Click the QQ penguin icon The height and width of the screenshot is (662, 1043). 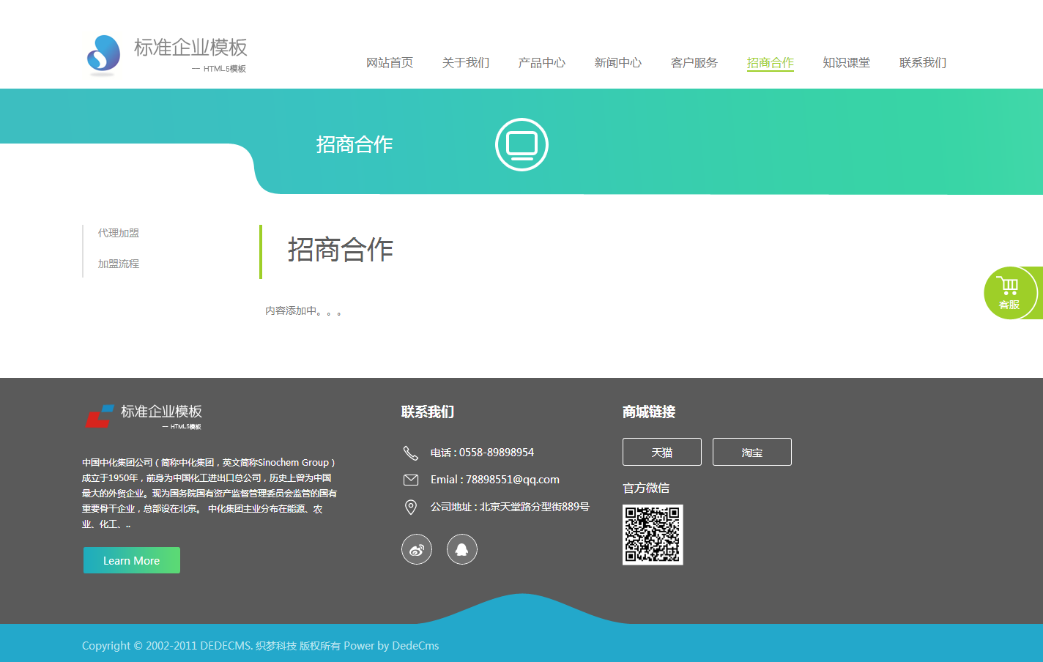[x=462, y=549]
